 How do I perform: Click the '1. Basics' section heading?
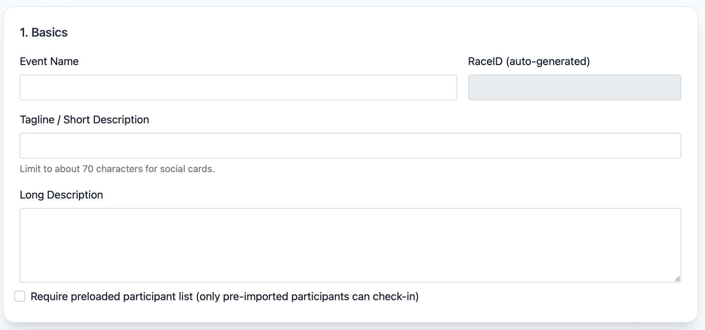[x=44, y=32]
